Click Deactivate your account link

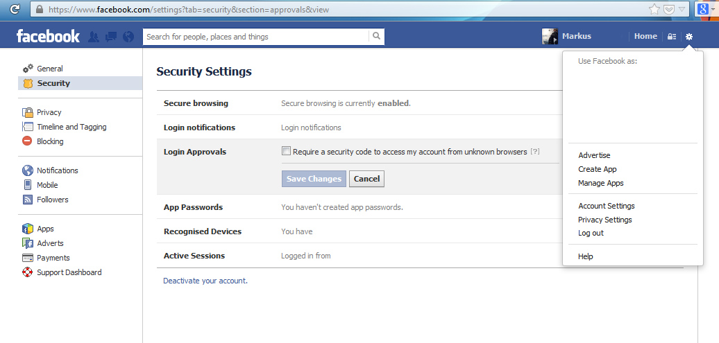point(205,281)
